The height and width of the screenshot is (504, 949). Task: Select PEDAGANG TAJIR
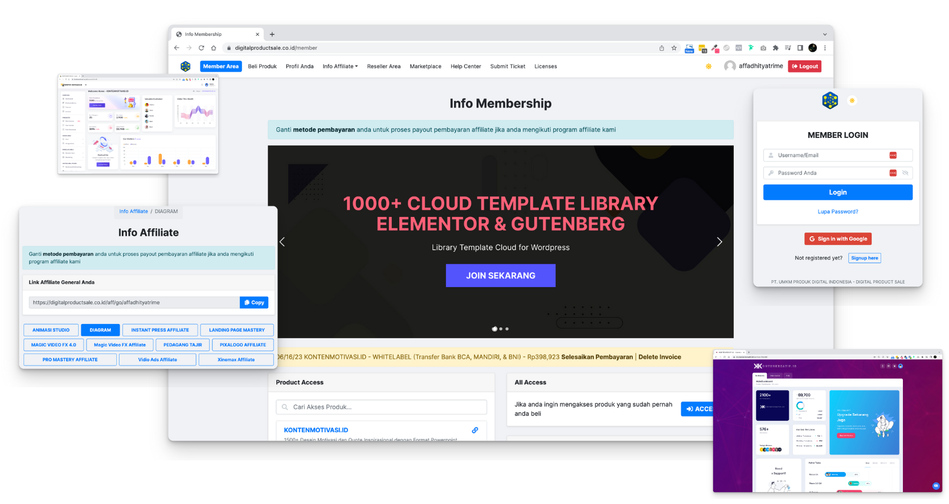click(183, 345)
